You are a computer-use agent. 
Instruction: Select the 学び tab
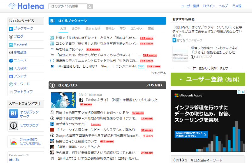[123, 28]
